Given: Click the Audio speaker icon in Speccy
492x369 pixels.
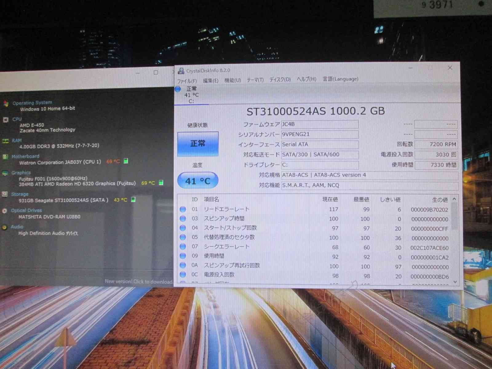Looking at the screenshot, I should tap(4, 227).
